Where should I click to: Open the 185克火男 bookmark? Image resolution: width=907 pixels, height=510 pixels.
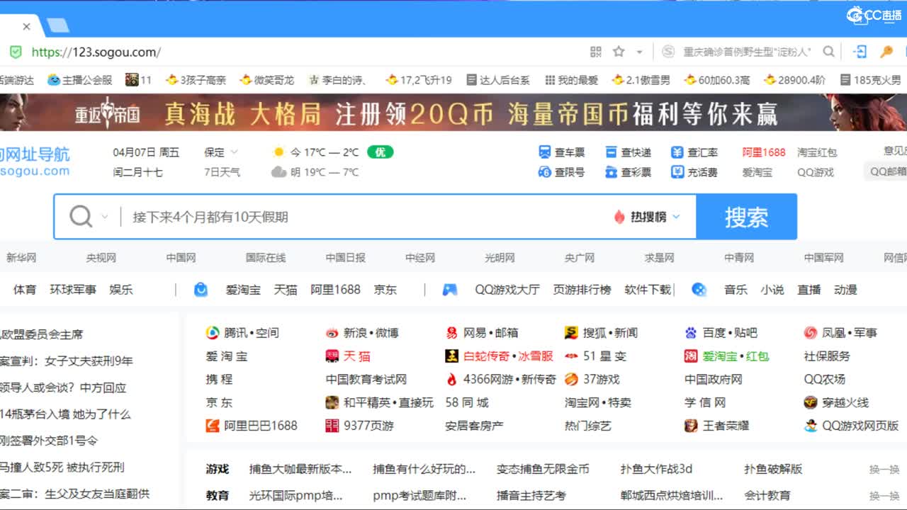tap(870, 80)
